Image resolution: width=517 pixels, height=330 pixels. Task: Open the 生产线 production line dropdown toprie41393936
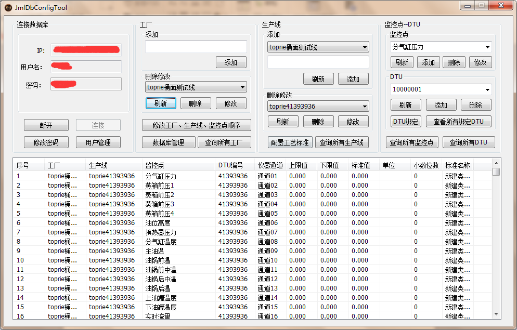(x=318, y=107)
